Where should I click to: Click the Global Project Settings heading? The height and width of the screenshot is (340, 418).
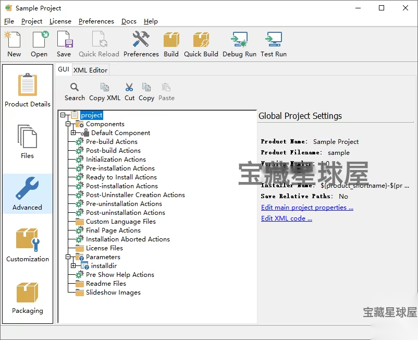click(300, 116)
